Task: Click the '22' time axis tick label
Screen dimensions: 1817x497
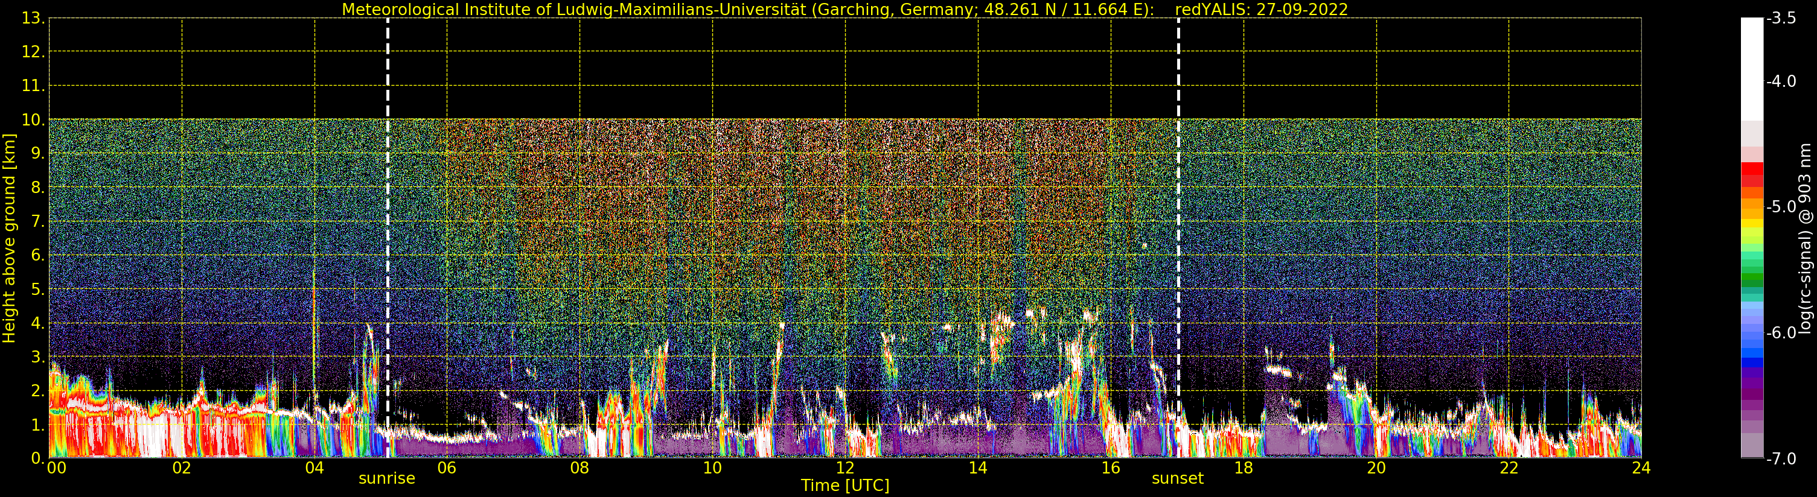Action: click(x=1508, y=468)
